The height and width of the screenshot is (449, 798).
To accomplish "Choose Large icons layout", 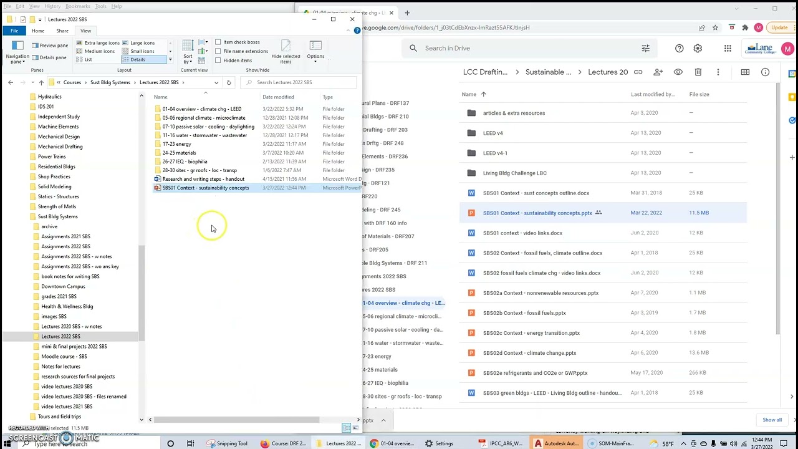I will pyautogui.click(x=138, y=43).
